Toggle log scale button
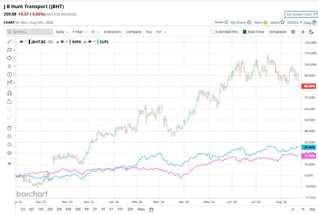Image resolution: width=318 pixels, height=214 pixels. coord(312,209)
